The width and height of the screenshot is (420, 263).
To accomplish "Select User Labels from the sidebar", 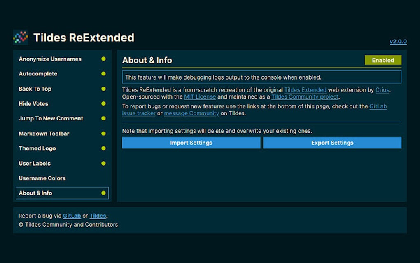I will click(x=34, y=163).
